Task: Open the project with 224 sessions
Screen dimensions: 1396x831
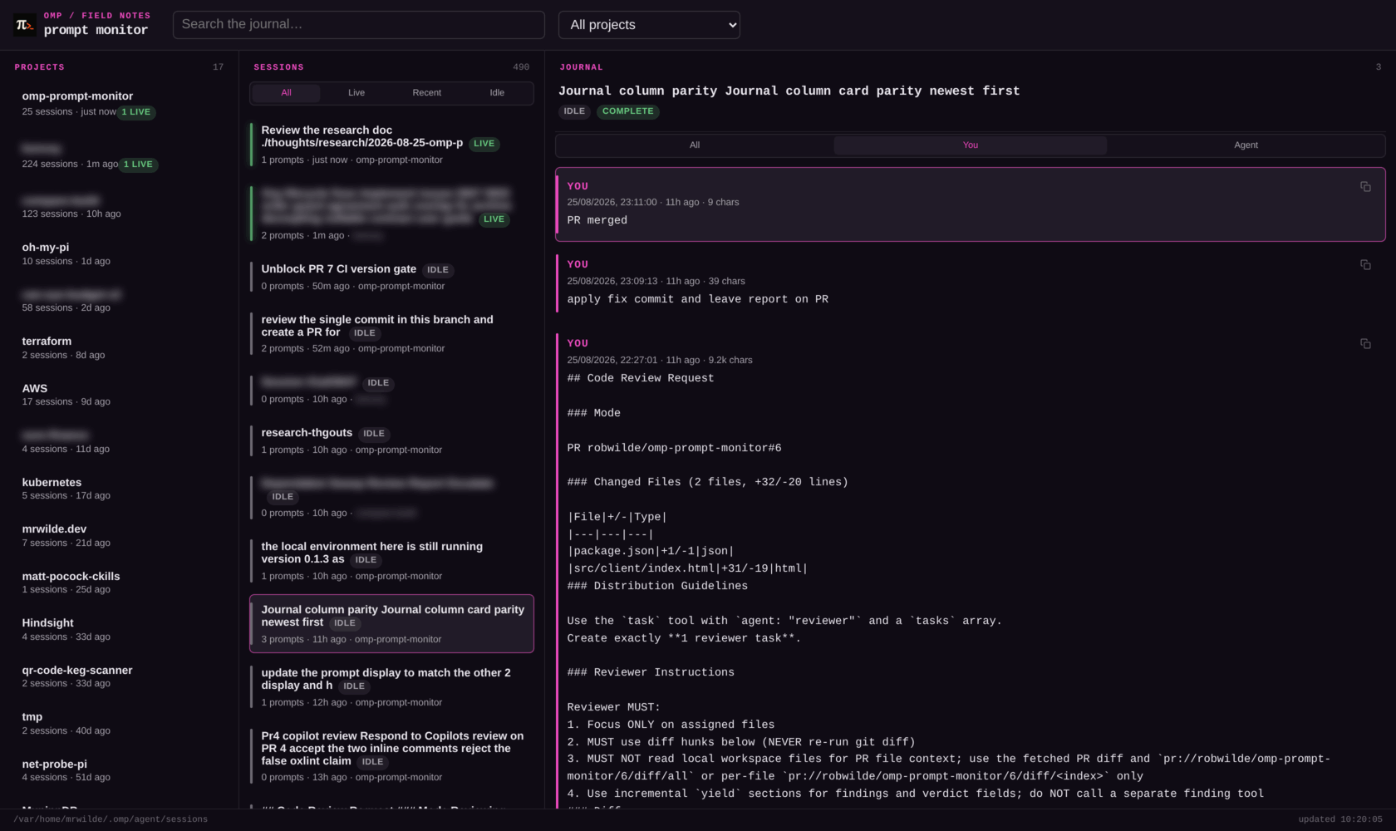Action: (120, 156)
